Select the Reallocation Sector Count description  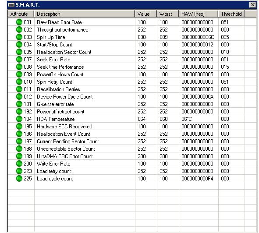pos(64,52)
